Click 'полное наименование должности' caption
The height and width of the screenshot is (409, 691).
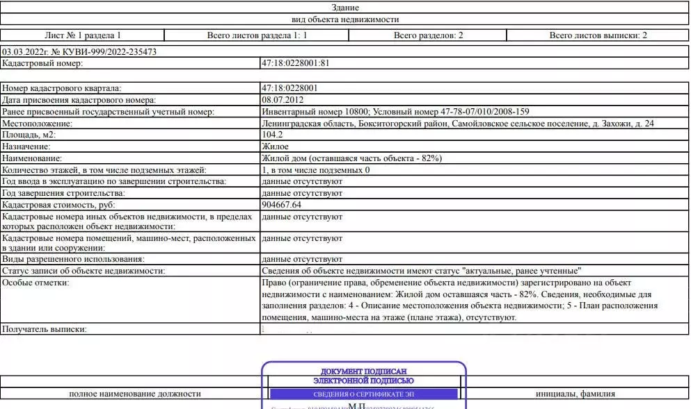click(x=135, y=394)
